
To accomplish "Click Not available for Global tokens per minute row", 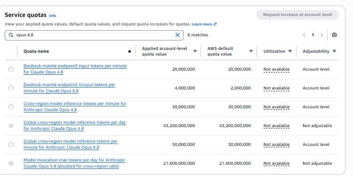I will 276,144.
